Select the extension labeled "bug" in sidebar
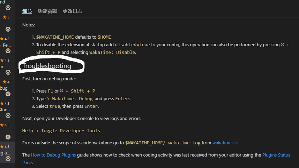 [x=8, y=88]
